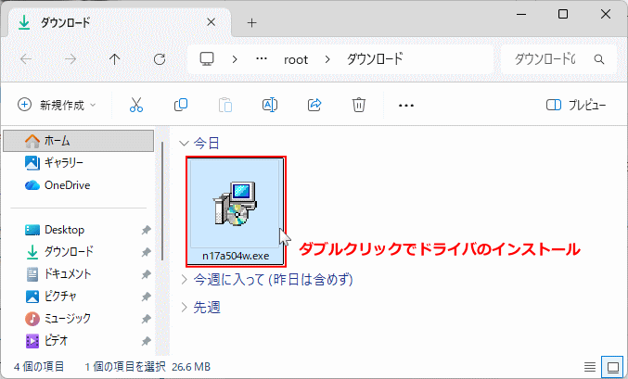
Task: Open the 新規作成 dropdown
Action: (57, 105)
